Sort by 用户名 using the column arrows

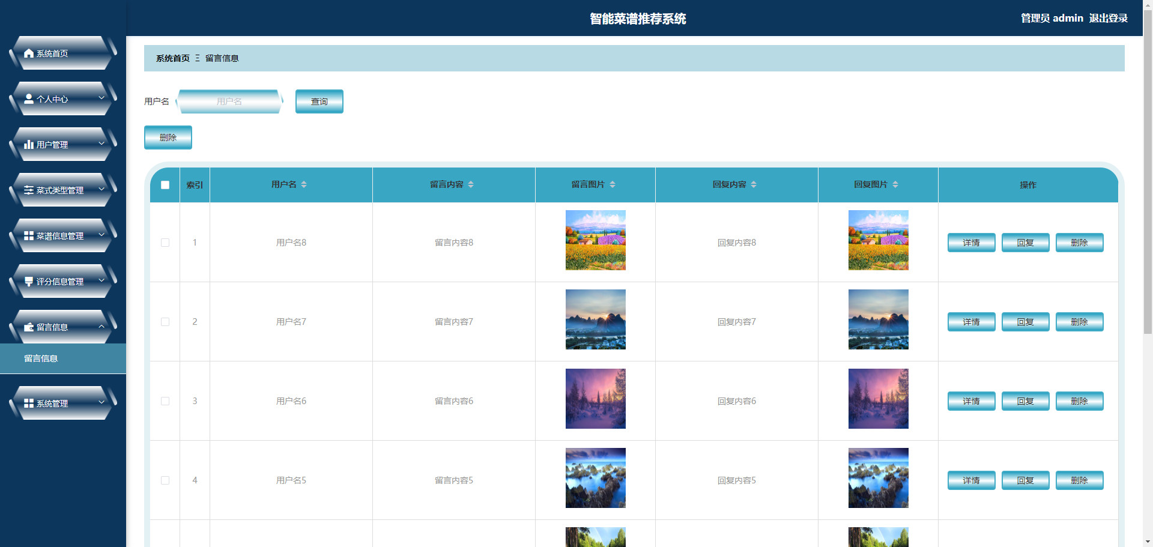(x=304, y=184)
